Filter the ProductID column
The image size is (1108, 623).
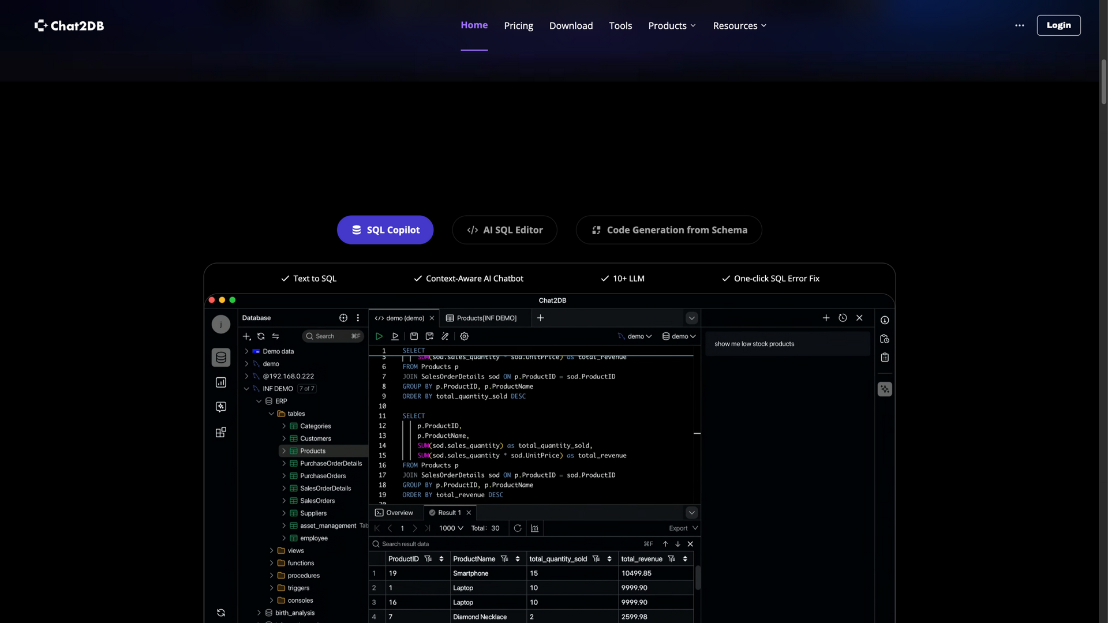pos(428,559)
